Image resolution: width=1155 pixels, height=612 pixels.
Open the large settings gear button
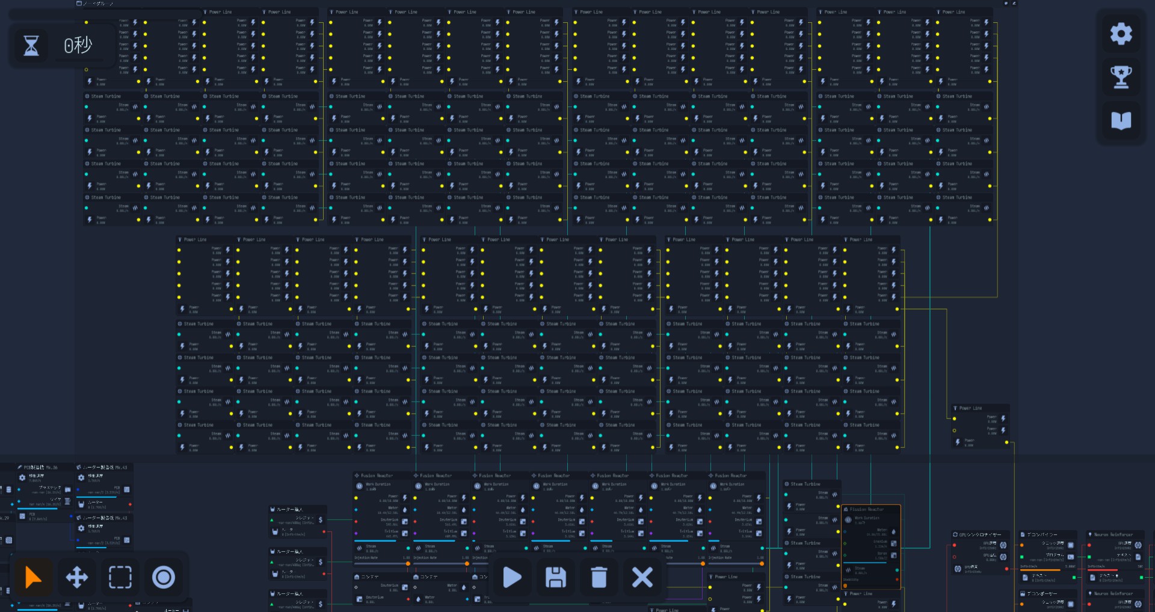1121,34
